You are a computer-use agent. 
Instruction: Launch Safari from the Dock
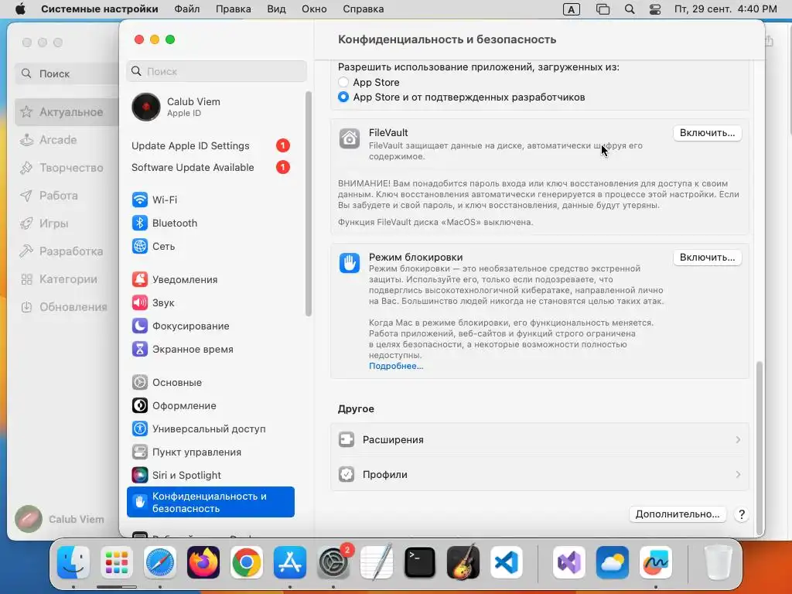pos(160,562)
